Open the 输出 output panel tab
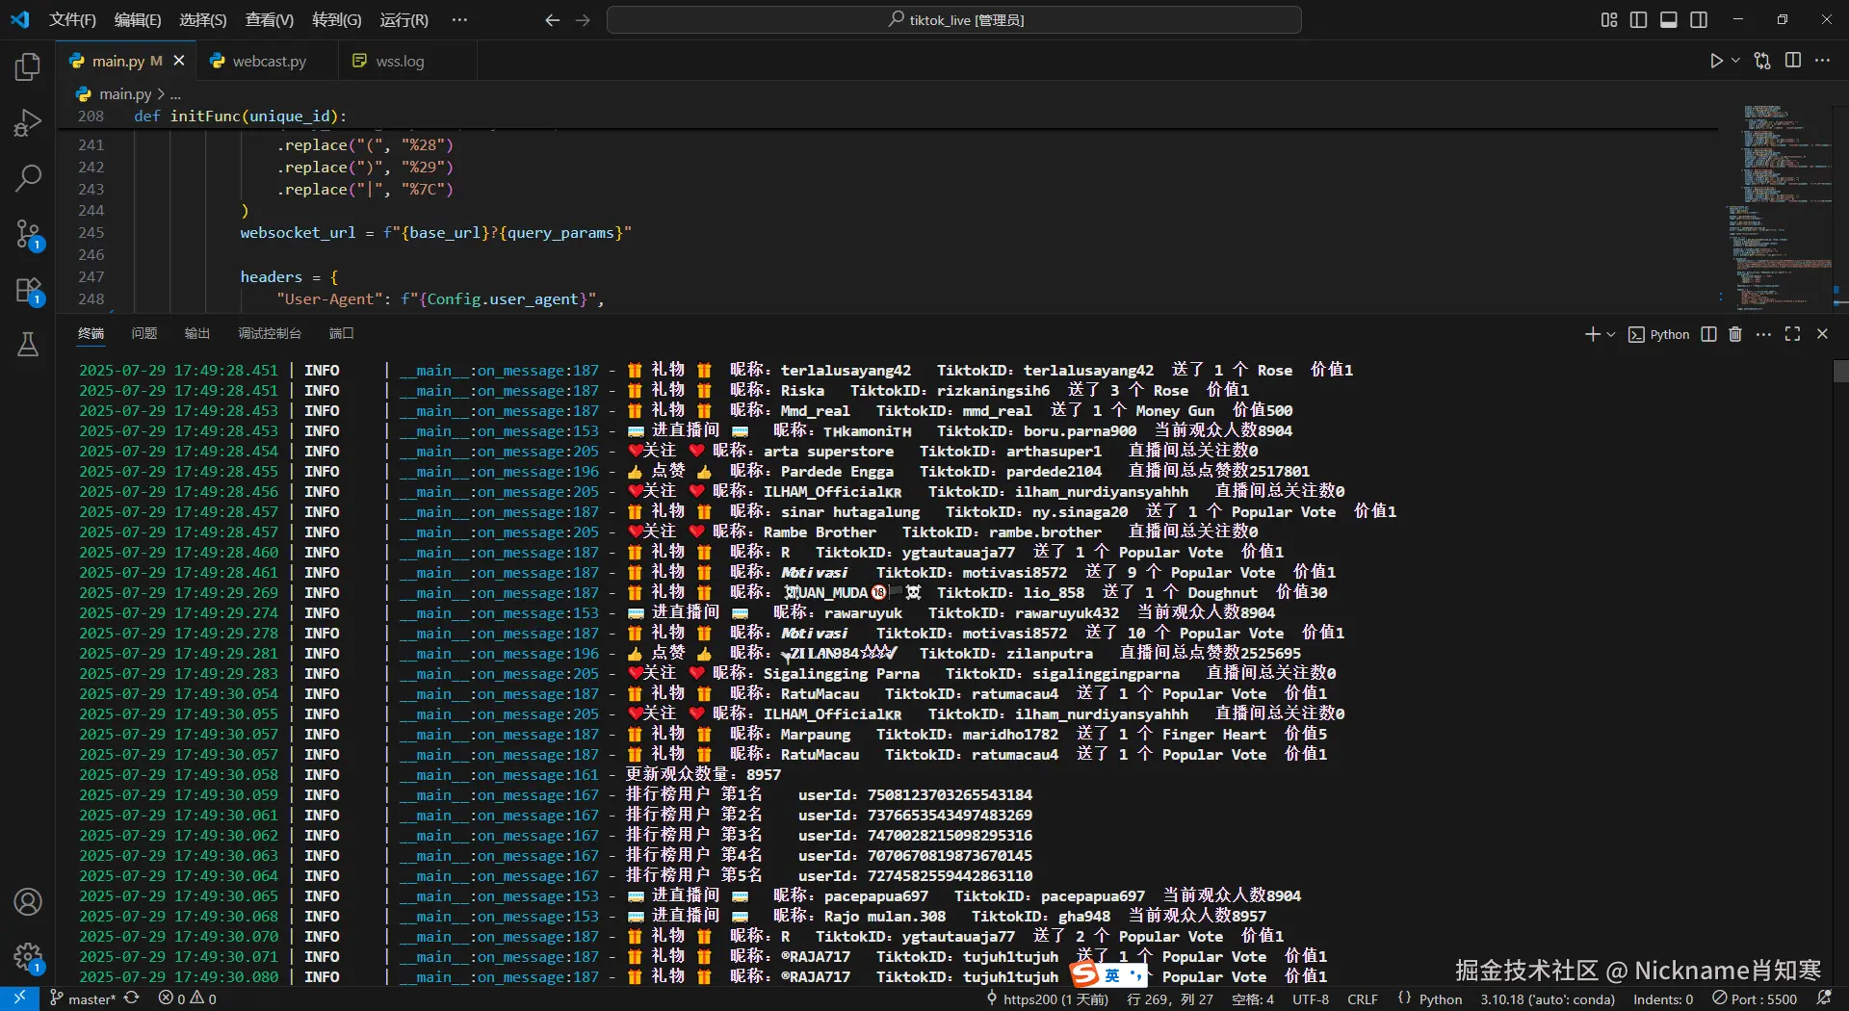The width and height of the screenshot is (1849, 1011). [x=197, y=333]
